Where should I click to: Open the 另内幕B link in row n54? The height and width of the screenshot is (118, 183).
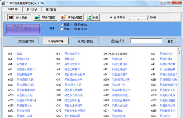[x=22, y=64]
